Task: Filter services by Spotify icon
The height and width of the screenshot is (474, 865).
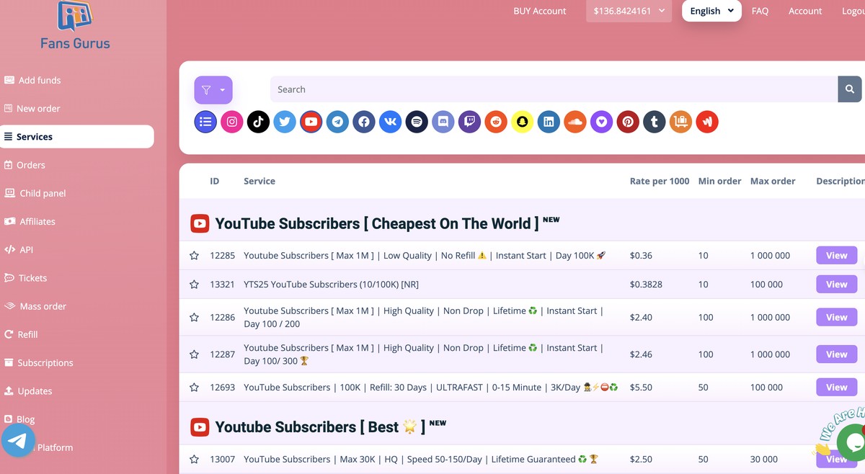Action: (417, 122)
